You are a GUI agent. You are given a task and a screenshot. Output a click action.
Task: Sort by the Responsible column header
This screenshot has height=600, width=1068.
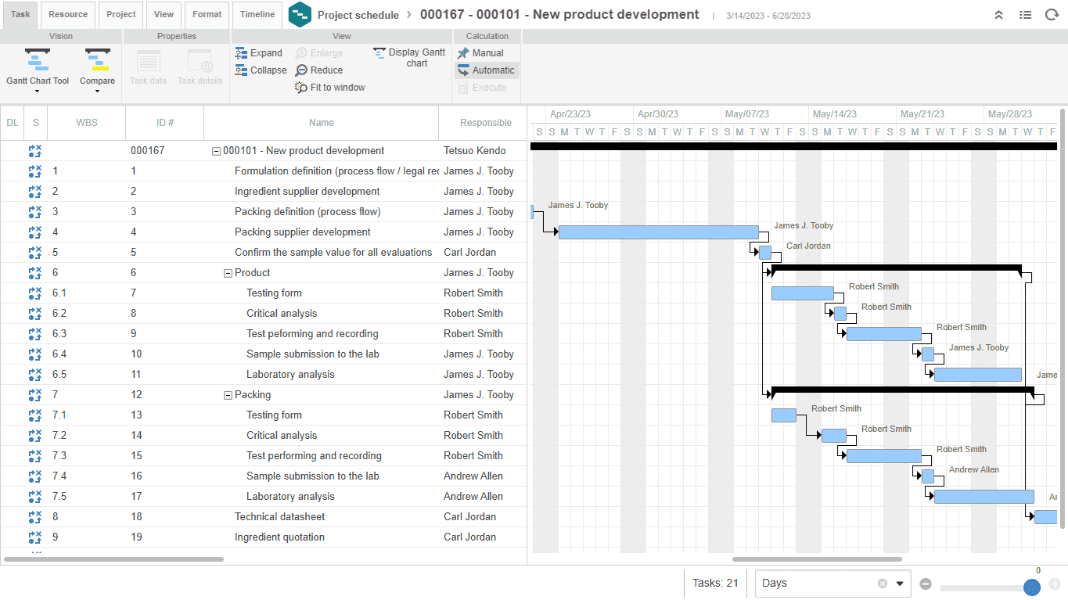point(484,123)
